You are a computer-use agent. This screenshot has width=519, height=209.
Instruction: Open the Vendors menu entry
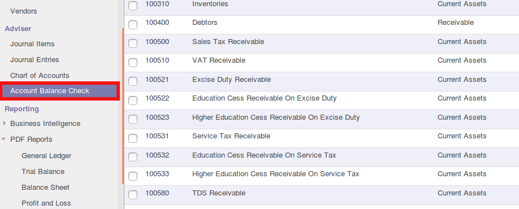click(24, 11)
